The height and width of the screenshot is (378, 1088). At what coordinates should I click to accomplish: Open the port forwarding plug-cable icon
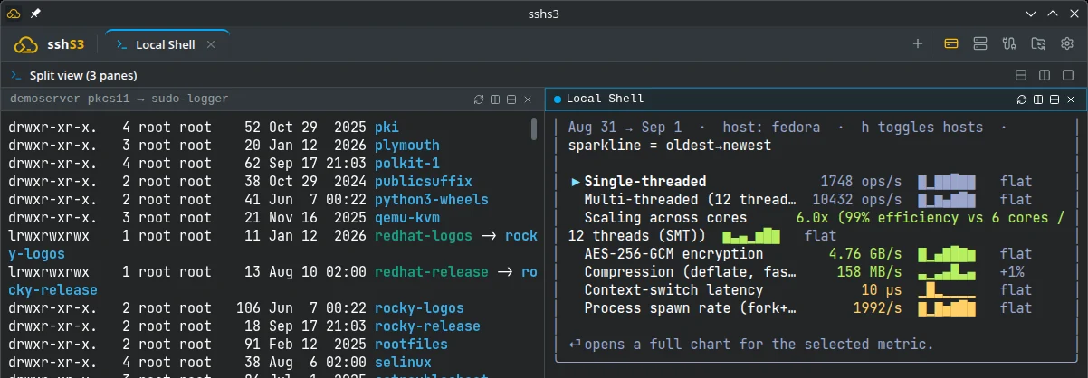1009,43
